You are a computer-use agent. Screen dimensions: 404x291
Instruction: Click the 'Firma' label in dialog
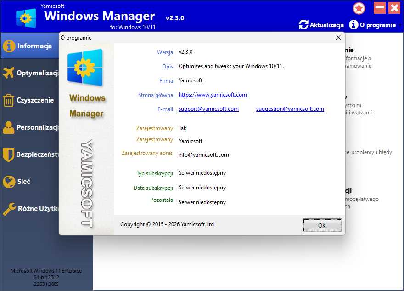[x=166, y=81]
